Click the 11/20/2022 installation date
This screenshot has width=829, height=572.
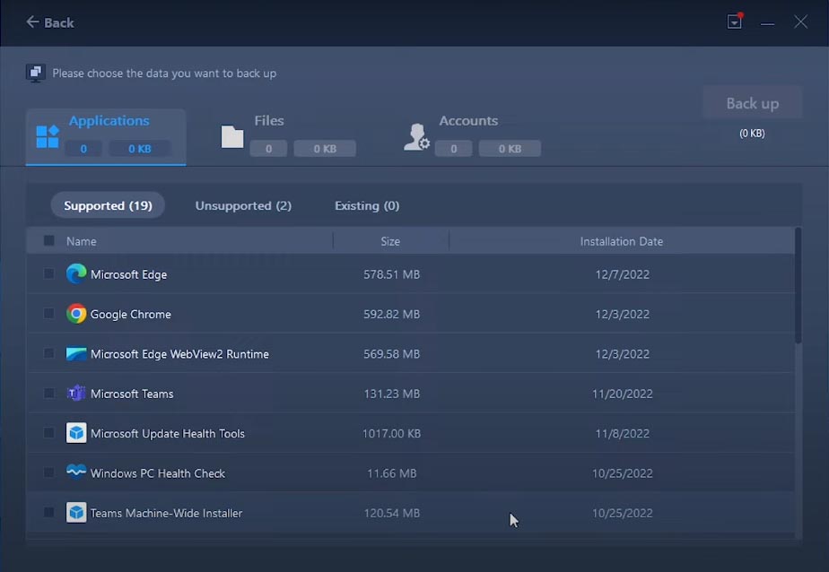click(623, 394)
